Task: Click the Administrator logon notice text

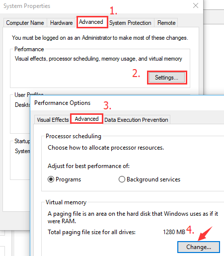Action: pos(100,38)
